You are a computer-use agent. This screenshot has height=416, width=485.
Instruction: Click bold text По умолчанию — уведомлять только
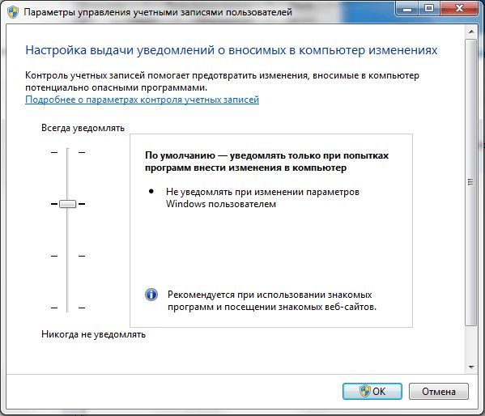[266, 161]
